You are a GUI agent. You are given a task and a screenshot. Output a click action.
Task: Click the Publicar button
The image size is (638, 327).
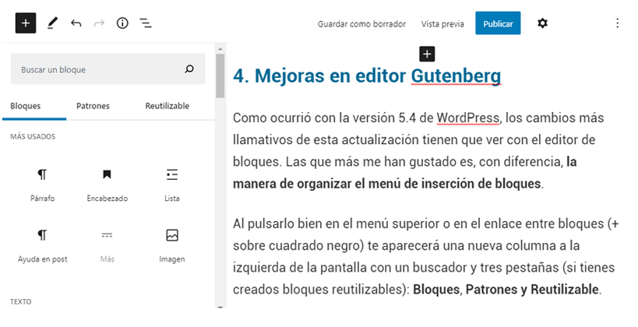(x=498, y=23)
